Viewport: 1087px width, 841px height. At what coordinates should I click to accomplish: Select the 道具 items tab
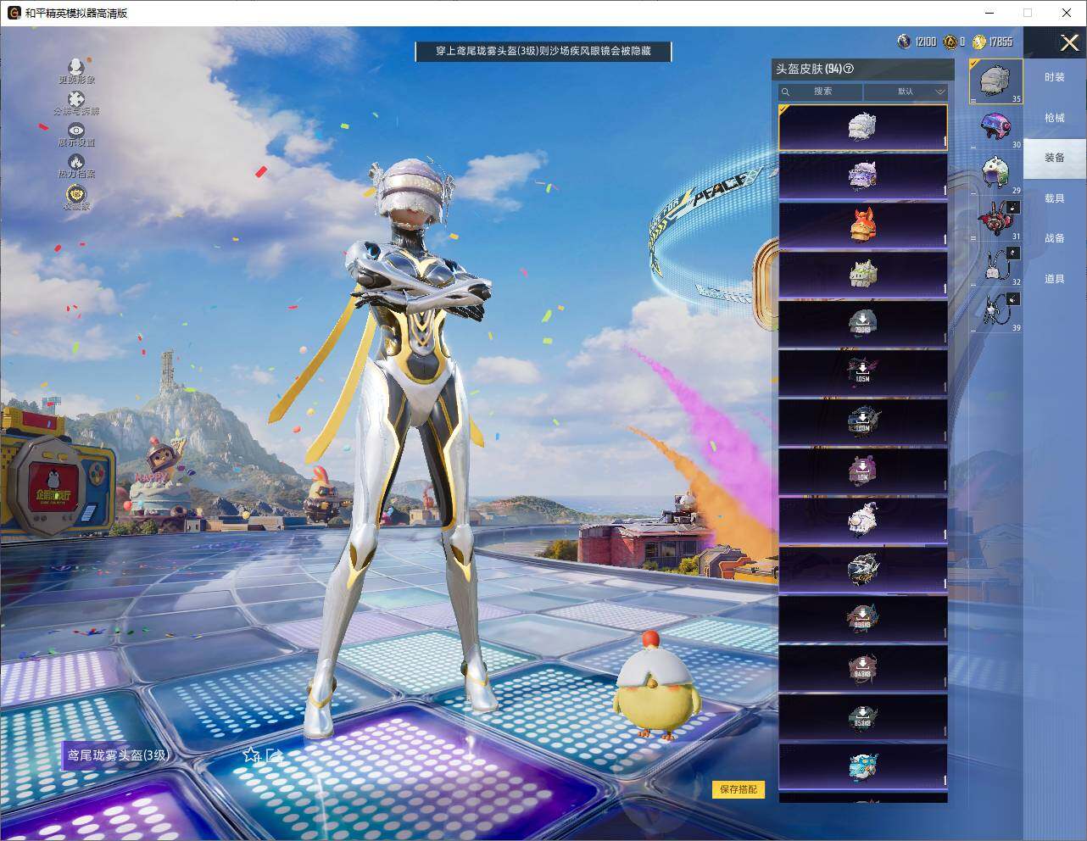1055,279
